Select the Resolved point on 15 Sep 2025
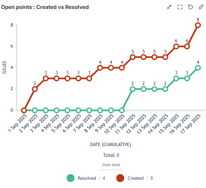 click(176, 78)
